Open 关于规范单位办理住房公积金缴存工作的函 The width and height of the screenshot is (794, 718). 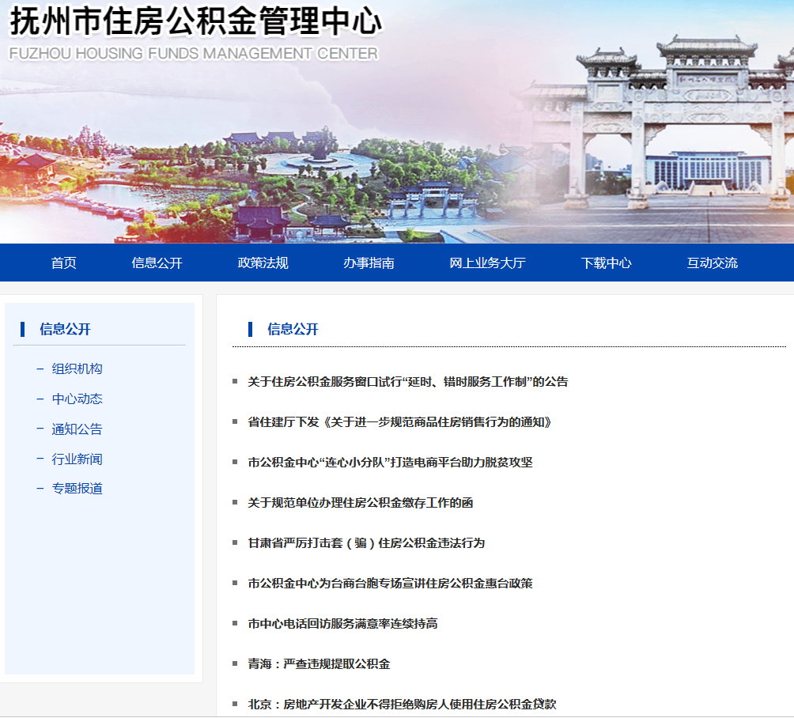click(x=360, y=503)
